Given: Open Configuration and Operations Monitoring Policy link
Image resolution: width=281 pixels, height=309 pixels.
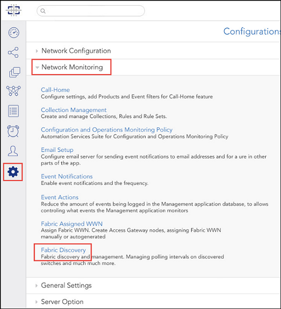Looking at the screenshot, I should pos(107,129).
